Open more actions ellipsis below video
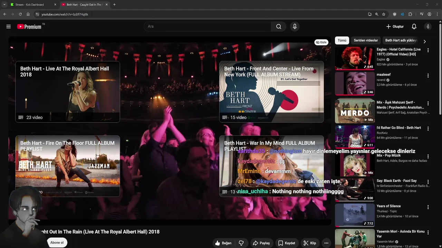 tap(326, 243)
